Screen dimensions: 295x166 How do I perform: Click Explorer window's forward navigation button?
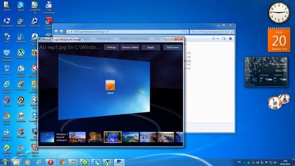[61, 32]
